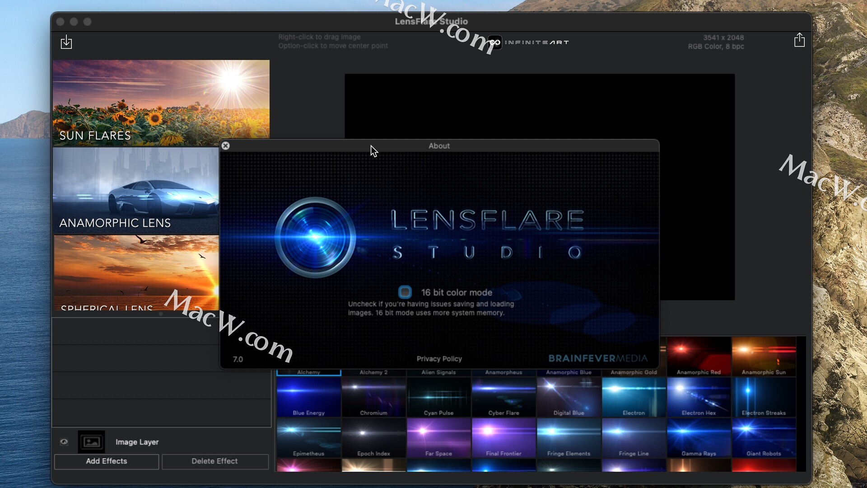Click the Anamorpheus preset label

pos(503,372)
